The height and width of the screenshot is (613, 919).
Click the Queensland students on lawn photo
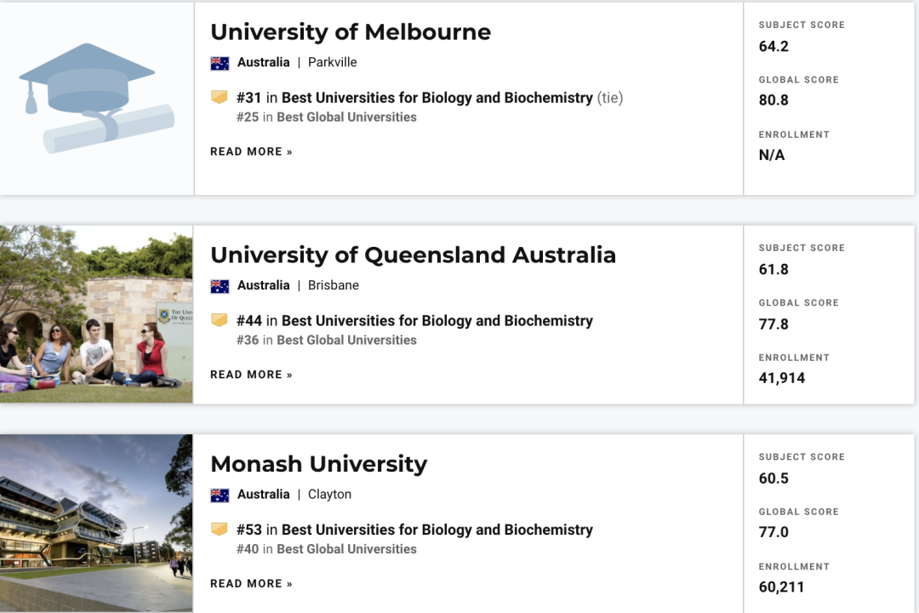coord(96,314)
